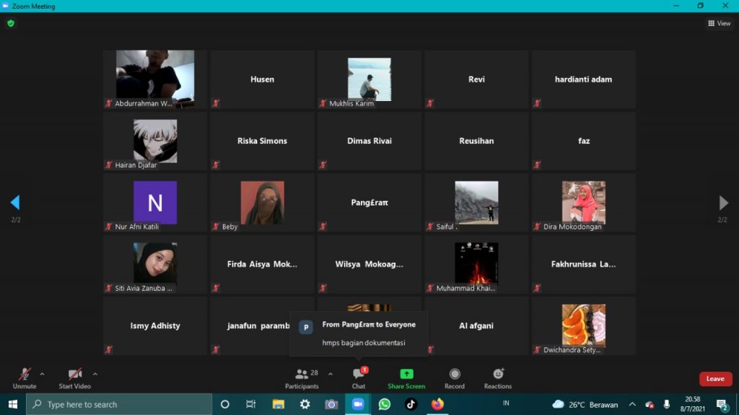
Task: Select the Nur Afni Katili participant tile
Action: (x=154, y=203)
